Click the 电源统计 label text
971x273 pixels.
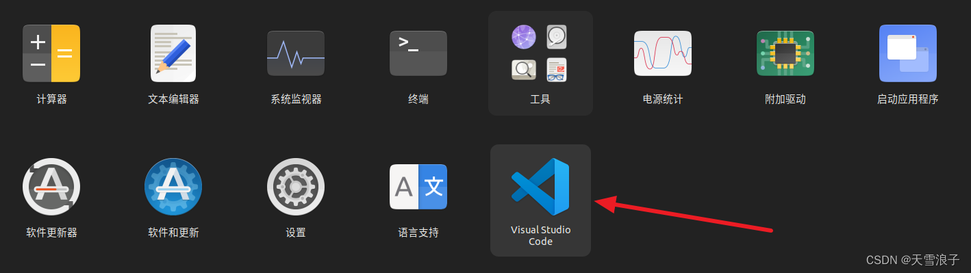tap(663, 99)
